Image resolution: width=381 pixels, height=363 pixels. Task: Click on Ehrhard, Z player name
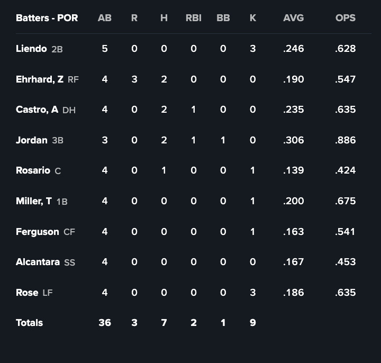point(40,79)
